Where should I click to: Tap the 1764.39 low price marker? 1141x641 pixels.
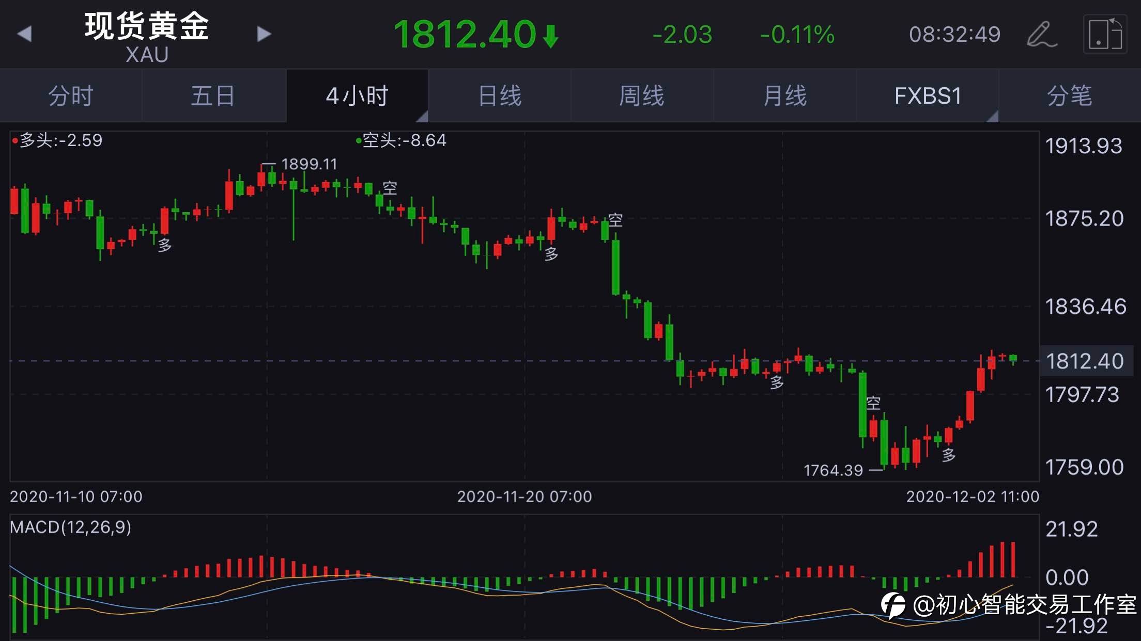(833, 470)
